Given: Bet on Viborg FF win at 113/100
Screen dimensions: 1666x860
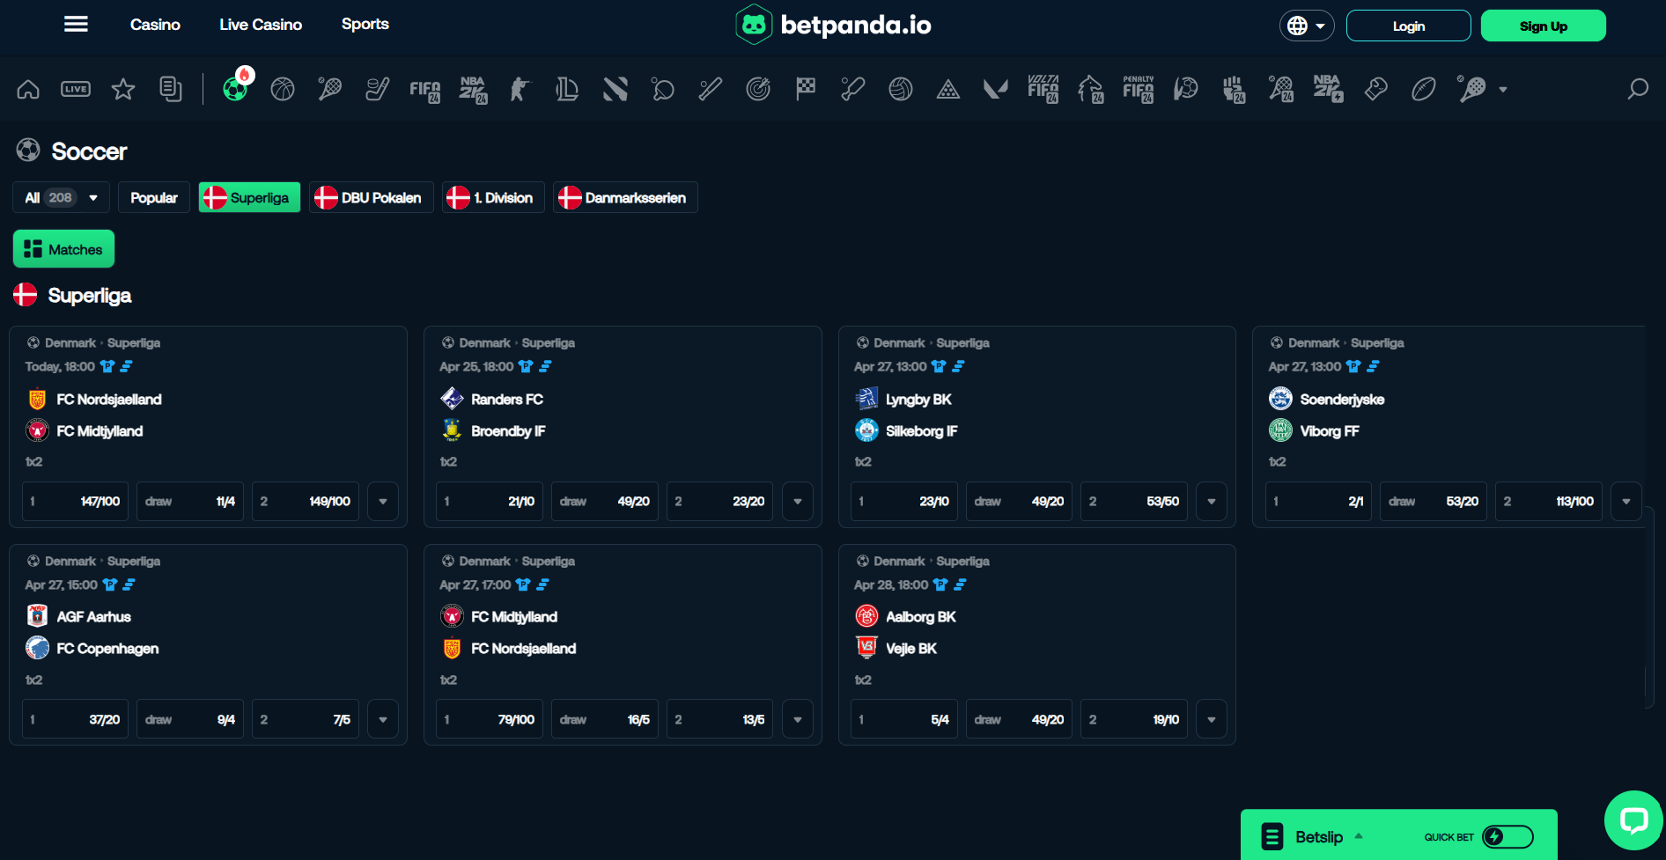Looking at the screenshot, I should tap(1549, 502).
